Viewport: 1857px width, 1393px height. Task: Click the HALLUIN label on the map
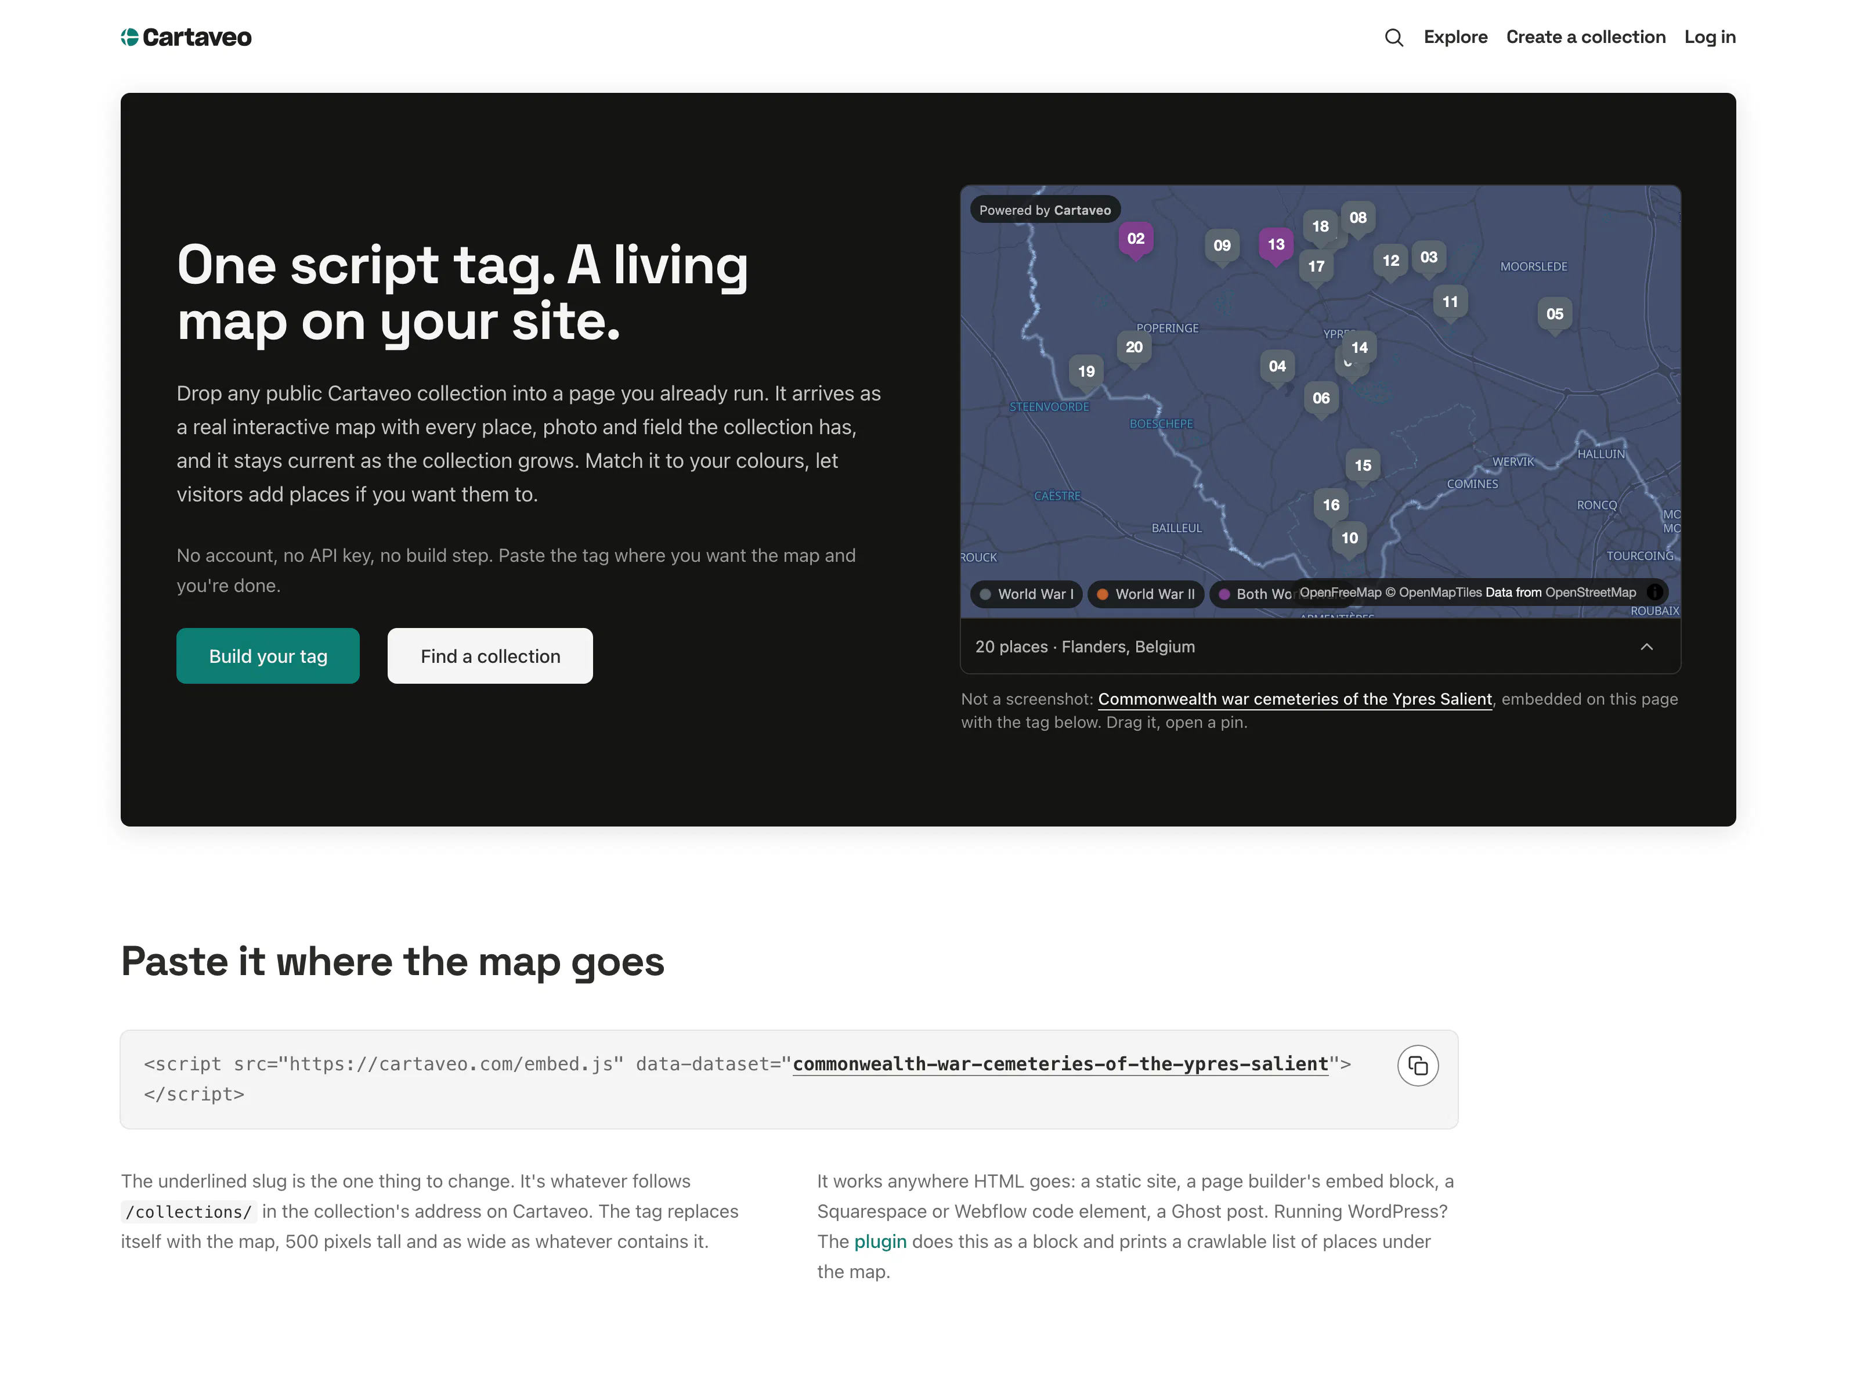tap(1601, 454)
